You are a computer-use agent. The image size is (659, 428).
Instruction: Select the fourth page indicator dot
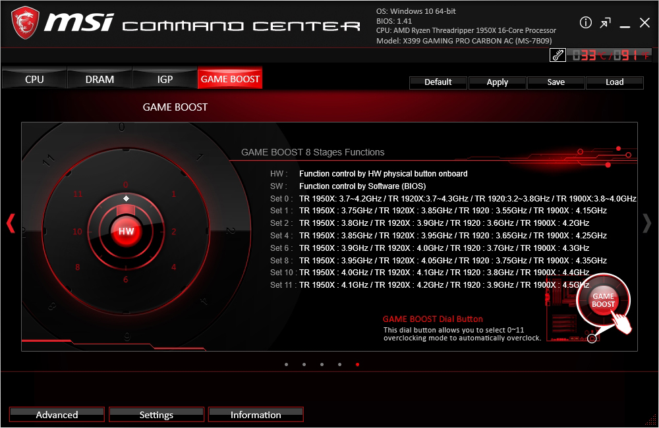tap(339, 365)
